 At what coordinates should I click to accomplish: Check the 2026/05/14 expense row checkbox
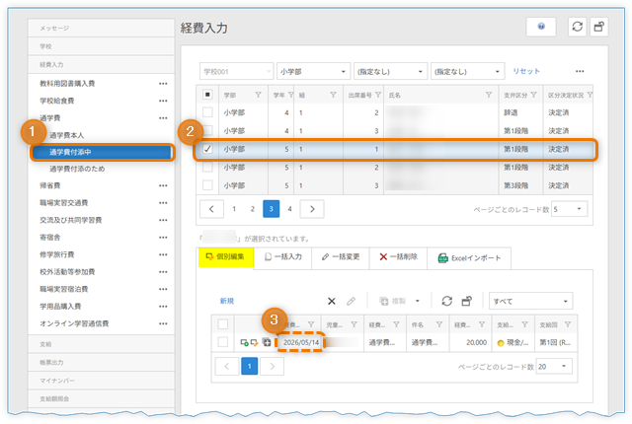(x=222, y=342)
